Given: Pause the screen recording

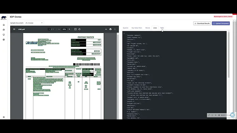Looking at the screenshot, I should [216, 115].
